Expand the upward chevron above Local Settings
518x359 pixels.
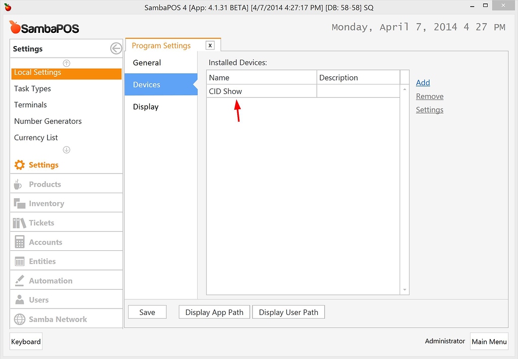click(66, 63)
